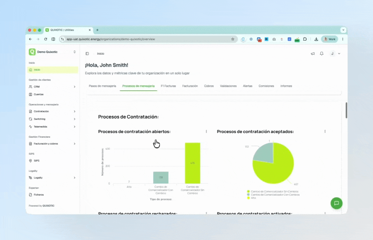
Task: Open options menu for abiertos chart
Action: click(206, 132)
